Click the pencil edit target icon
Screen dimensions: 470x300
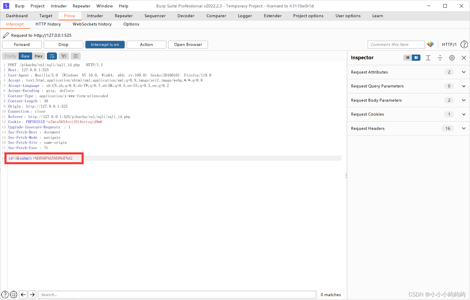tap(6, 35)
